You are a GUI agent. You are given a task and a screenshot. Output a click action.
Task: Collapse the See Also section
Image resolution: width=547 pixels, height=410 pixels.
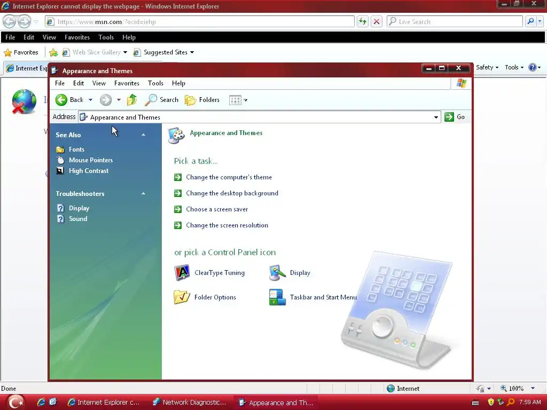coord(143,135)
